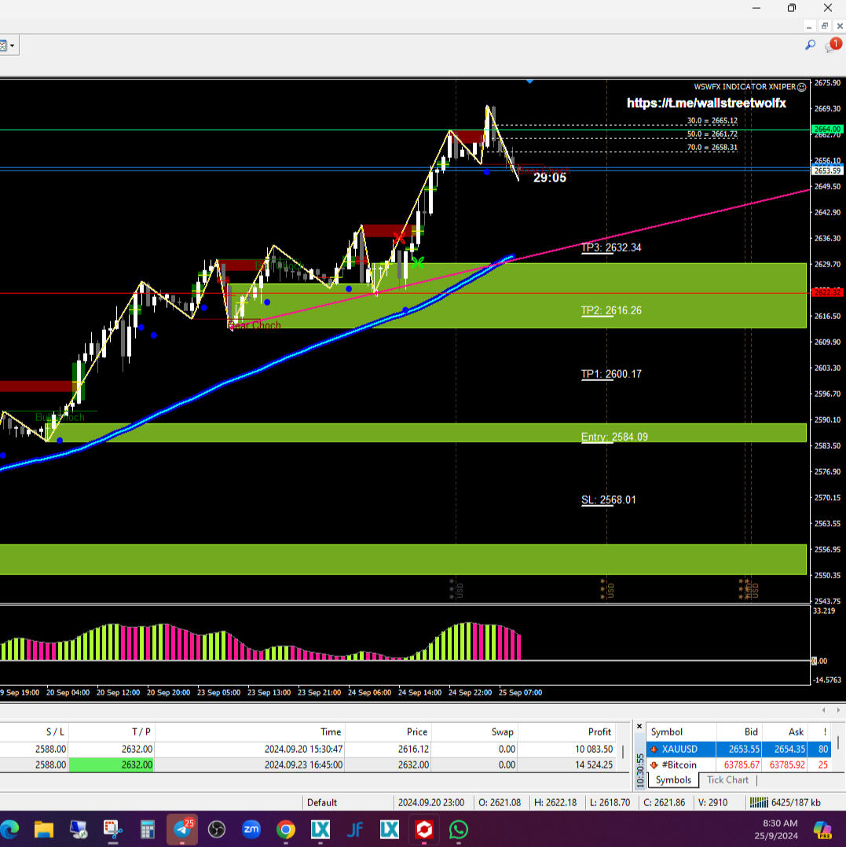The width and height of the screenshot is (846, 847).
Task: Open Zoom from the taskbar
Action: pos(251,829)
